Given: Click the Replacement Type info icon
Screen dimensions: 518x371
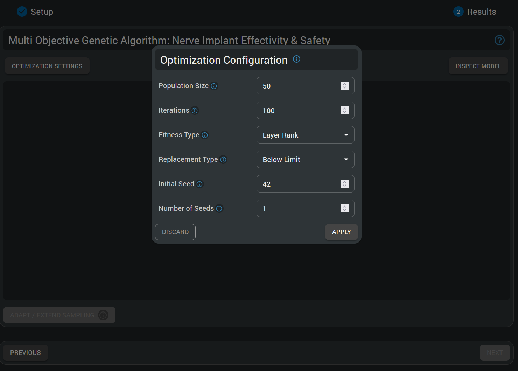Looking at the screenshot, I should click(223, 159).
